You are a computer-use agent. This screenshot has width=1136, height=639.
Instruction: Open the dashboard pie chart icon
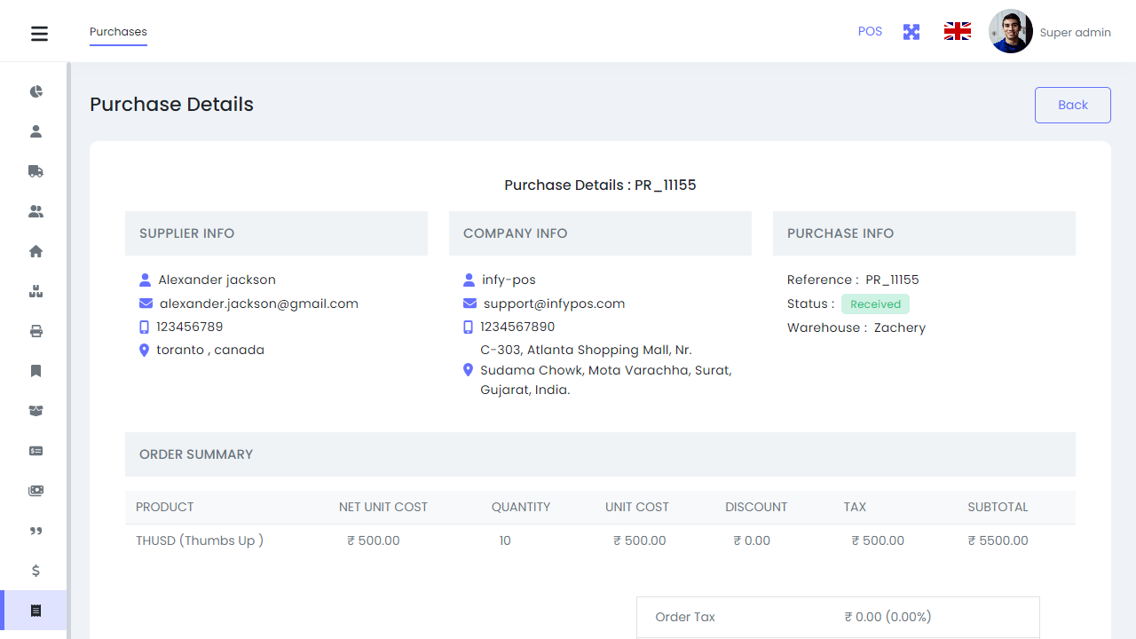(35, 91)
